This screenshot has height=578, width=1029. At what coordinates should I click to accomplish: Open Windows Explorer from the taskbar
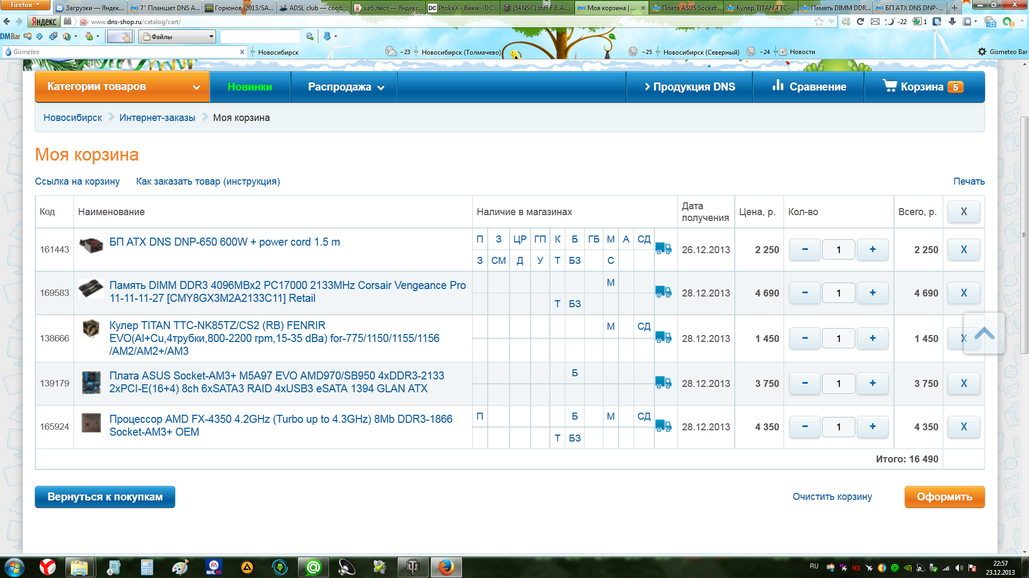click(x=79, y=567)
